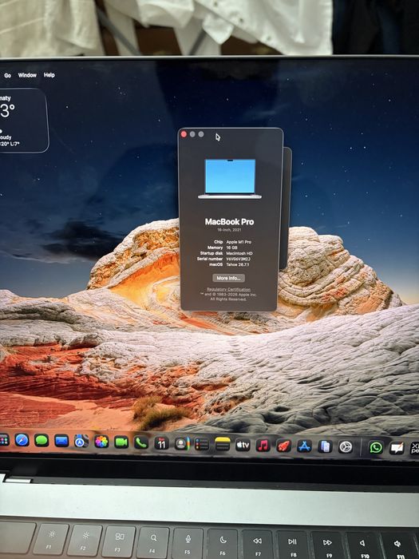Viewport: 419px width, 559px height.
Task: Click the "Startup disk" label
Action: [x=211, y=253]
